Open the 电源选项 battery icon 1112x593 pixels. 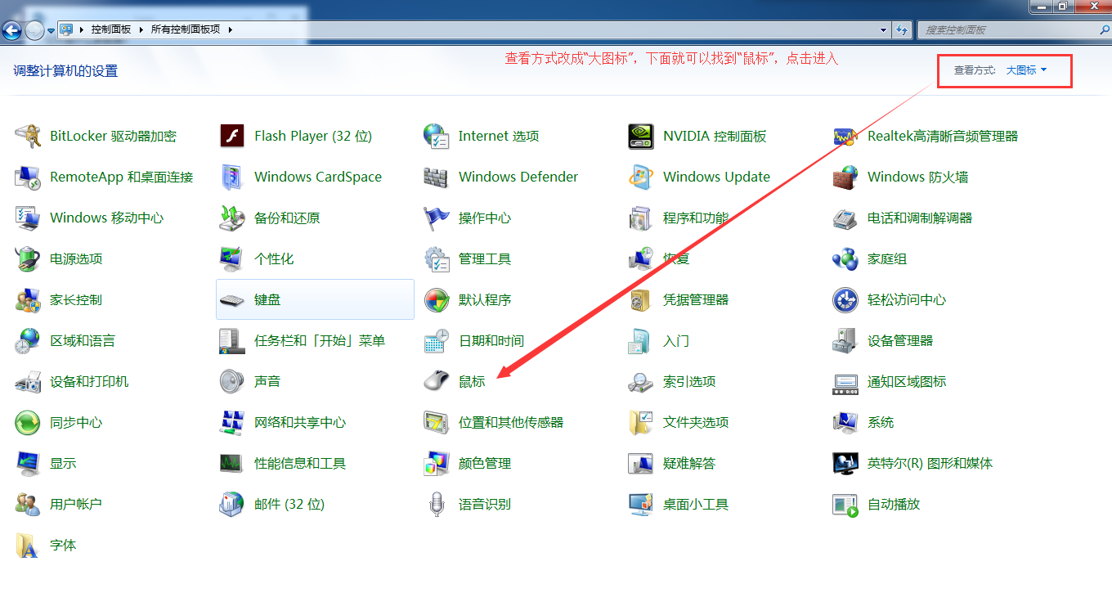[x=28, y=258]
